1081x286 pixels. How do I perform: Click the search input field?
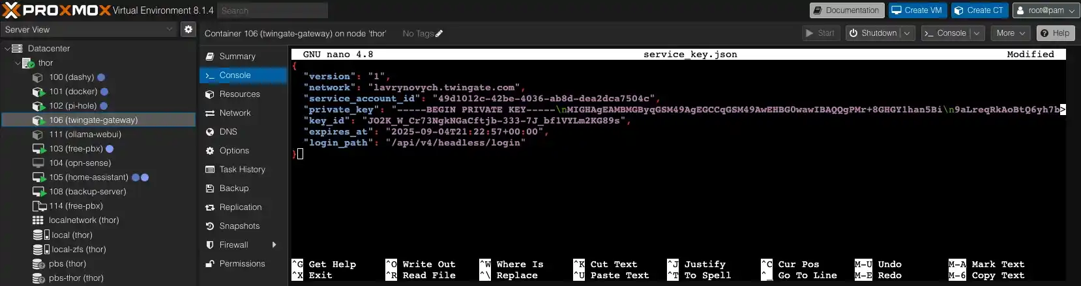273,10
